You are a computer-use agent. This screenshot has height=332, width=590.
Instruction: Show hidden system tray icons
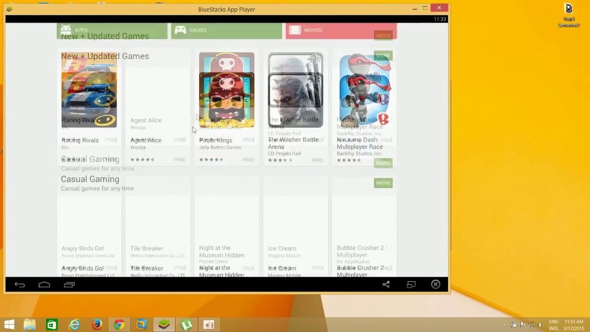[x=504, y=325]
